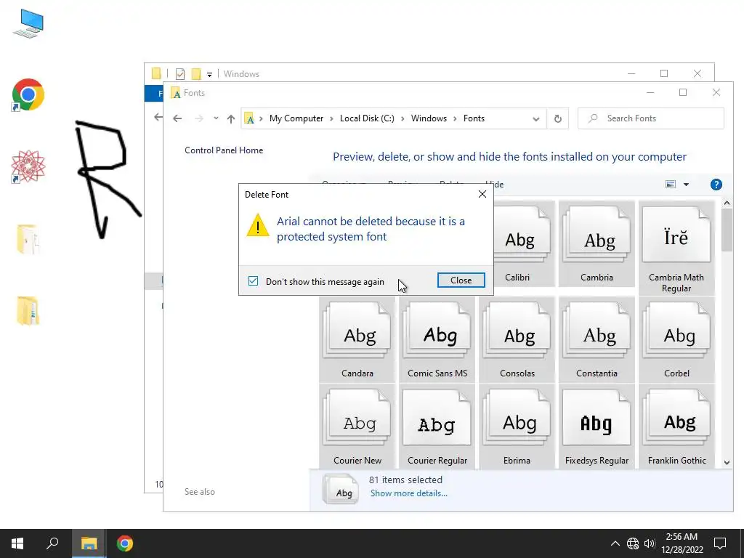The height and width of the screenshot is (558, 744).
Task: Open the red star-shaped desktop shortcut
Action: coord(28,166)
